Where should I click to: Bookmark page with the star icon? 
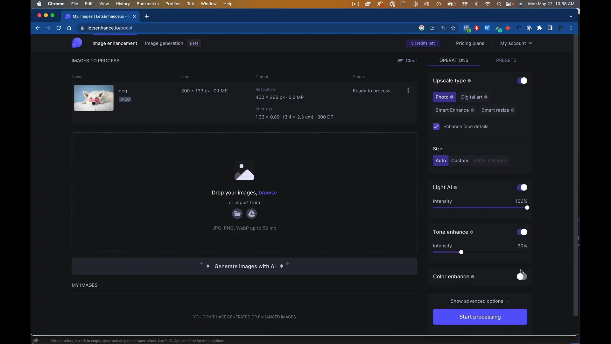tap(453, 28)
